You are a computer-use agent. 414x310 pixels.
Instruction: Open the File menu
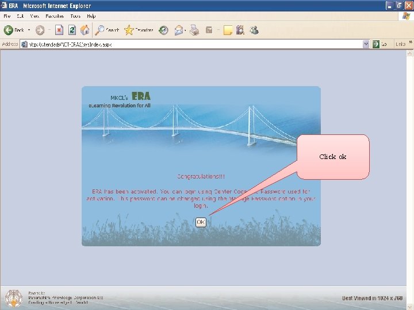point(7,16)
